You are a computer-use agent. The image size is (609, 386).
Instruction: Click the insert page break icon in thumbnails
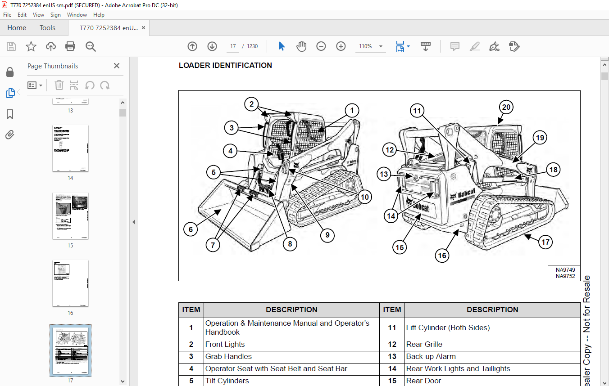[x=74, y=85]
